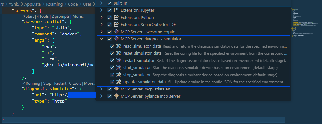The image size is (322, 124).
Task: Expand the Extension: Jupyter group
Action: 101,10
